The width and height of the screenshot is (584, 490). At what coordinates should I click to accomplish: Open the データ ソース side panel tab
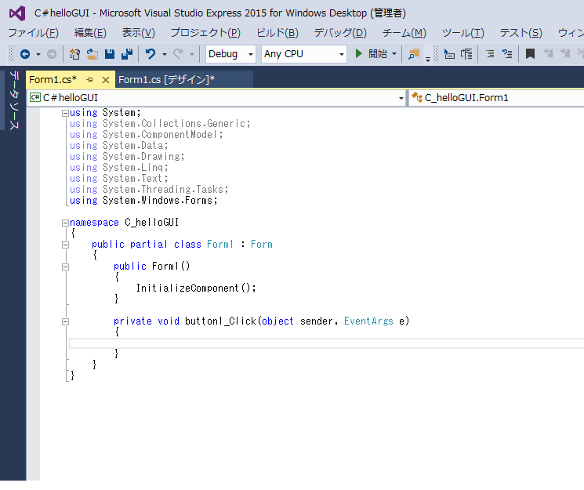click(x=14, y=100)
